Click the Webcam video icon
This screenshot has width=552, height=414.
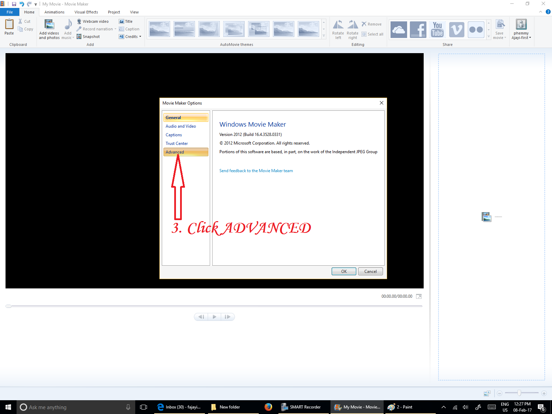[79, 21]
